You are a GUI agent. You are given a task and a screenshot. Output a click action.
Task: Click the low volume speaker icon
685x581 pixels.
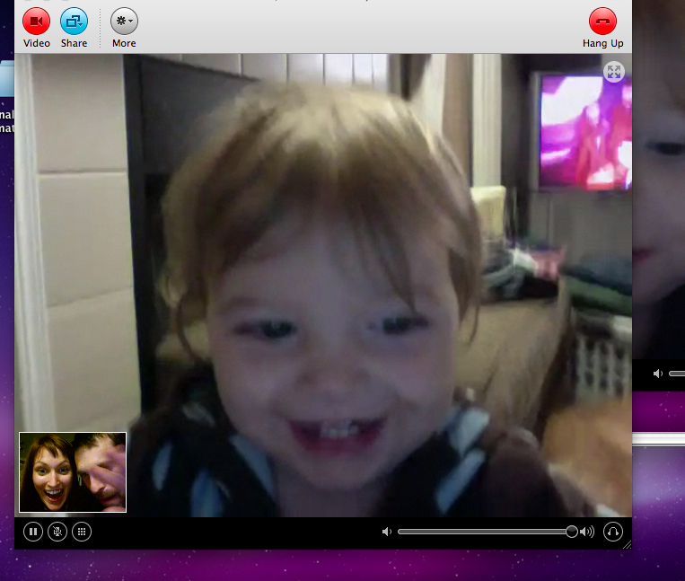(x=387, y=532)
